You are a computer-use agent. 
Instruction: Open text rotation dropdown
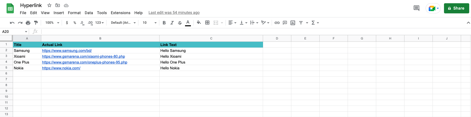(x=265, y=23)
